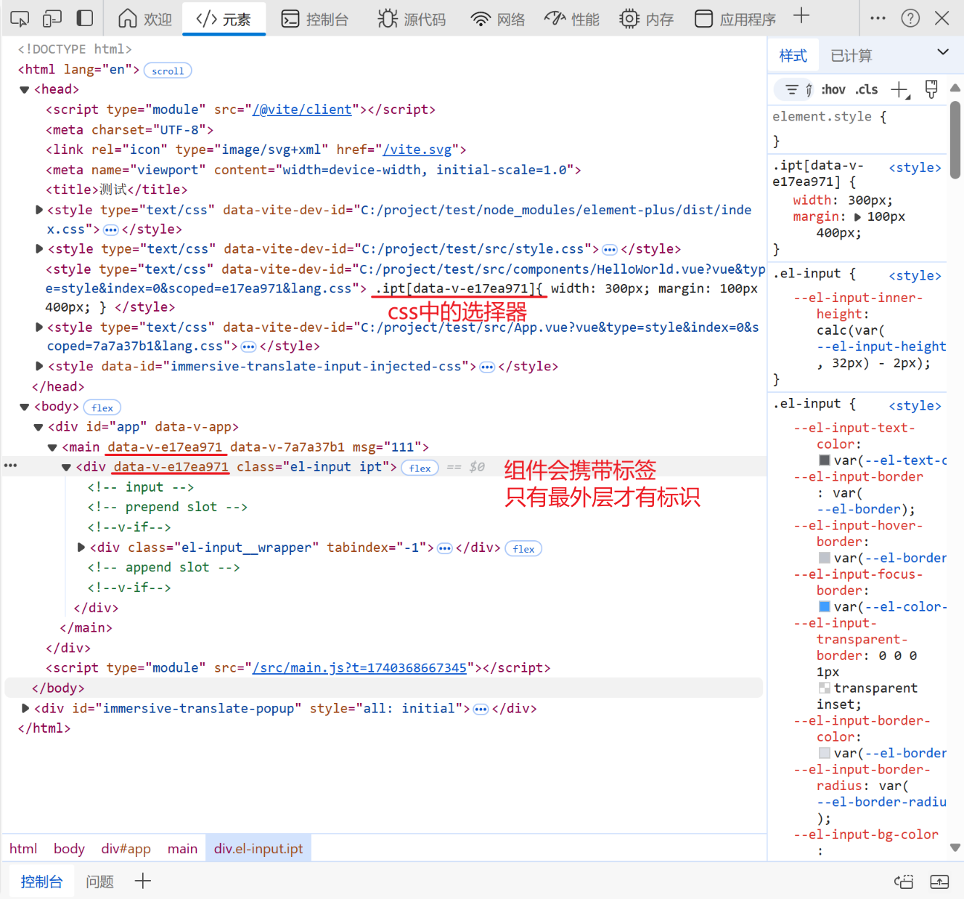Close the DevTools panel

coord(942,18)
